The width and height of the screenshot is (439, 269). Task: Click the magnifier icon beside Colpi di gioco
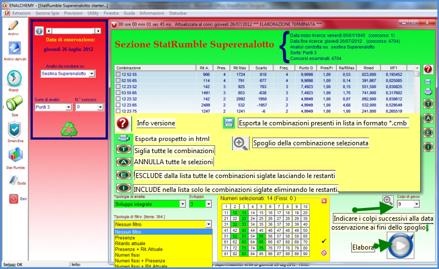[x=388, y=200]
